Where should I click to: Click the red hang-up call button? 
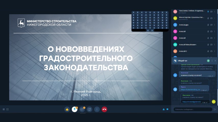tap(104, 109)
